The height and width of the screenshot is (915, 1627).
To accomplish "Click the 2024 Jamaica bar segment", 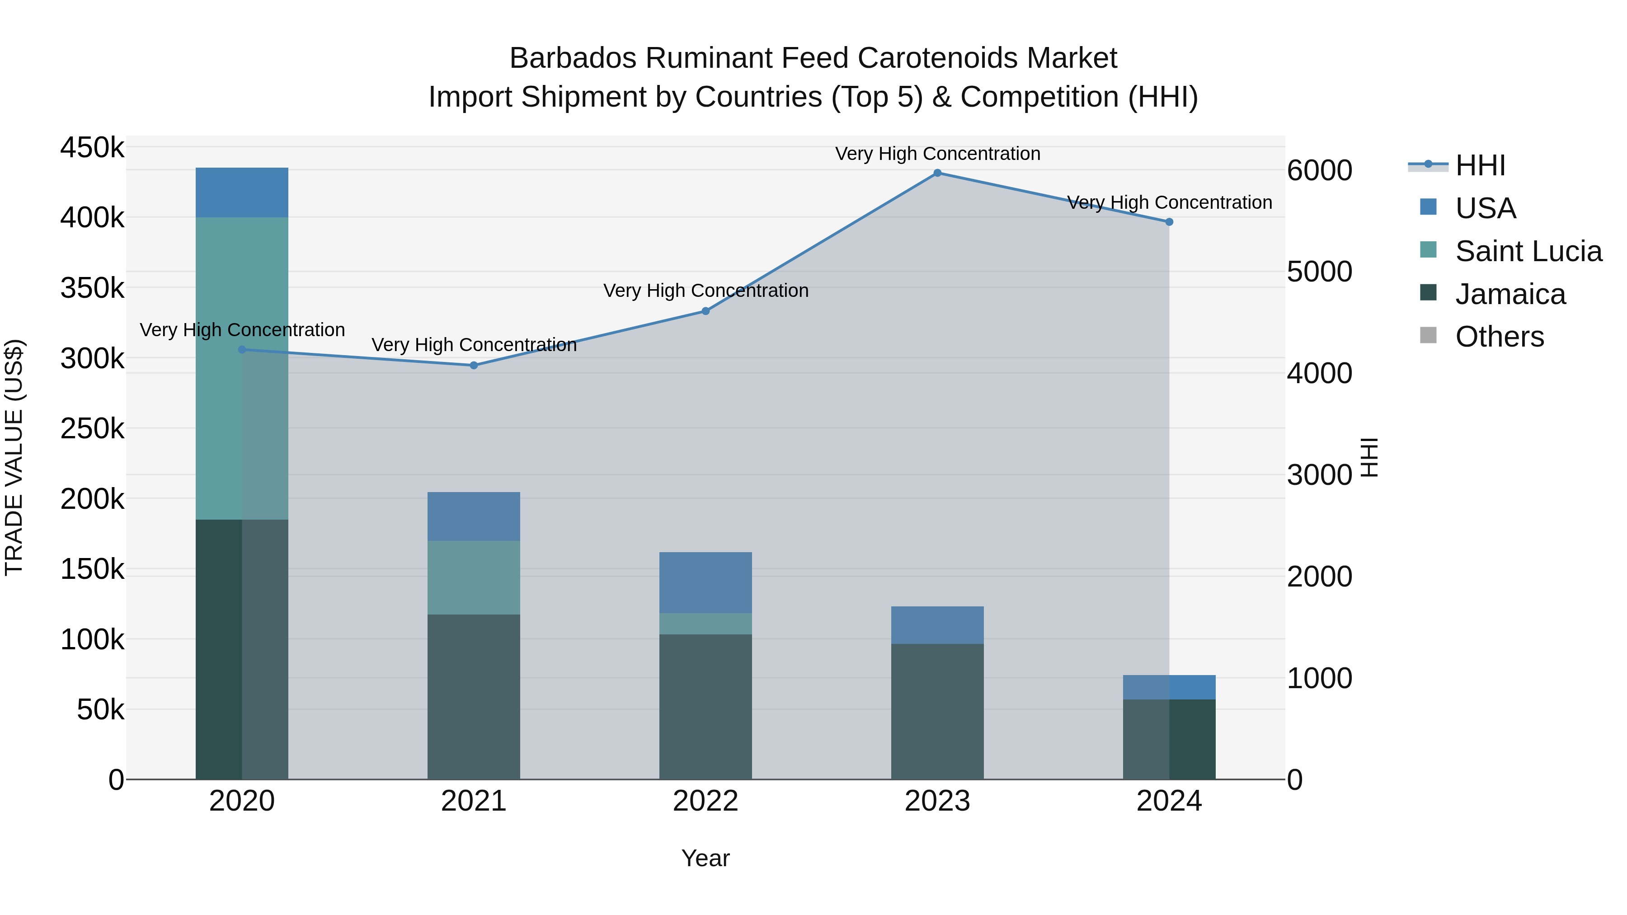I will click(1169, 739).
